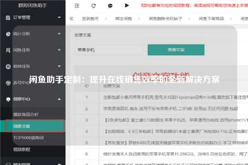Select table row with ID 4
Screen dimensions: 248x165
tap(161, 131)
